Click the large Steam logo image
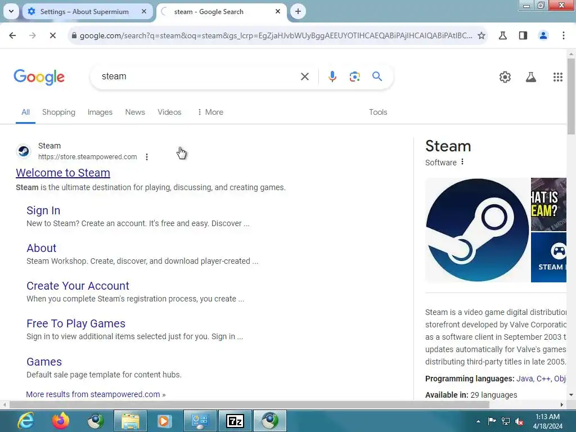This screenshot has height=432, width=576. point(477,230)
